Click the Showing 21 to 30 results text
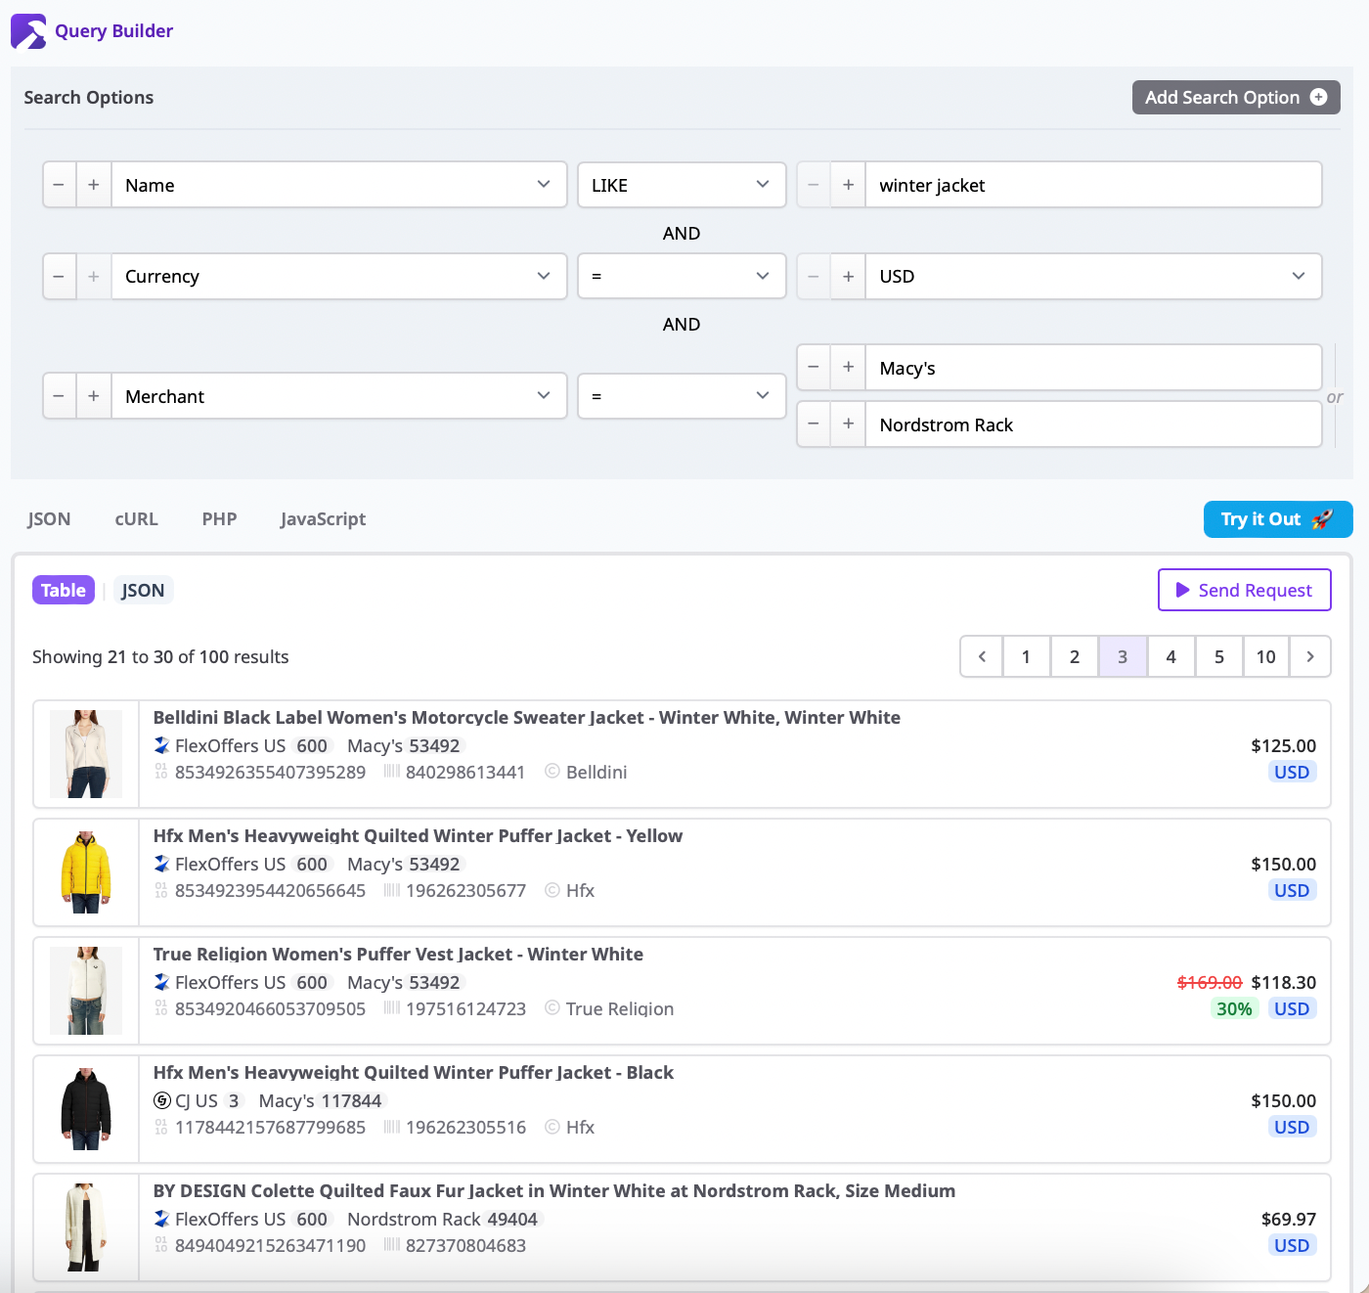The width and height of the screenshot is (1369, 1293). point(160,657)
